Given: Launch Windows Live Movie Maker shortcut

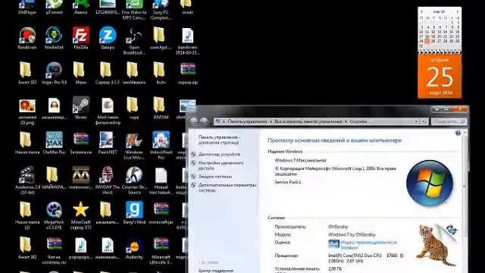Looking at the screenshot, I should [x=134, y=146].
